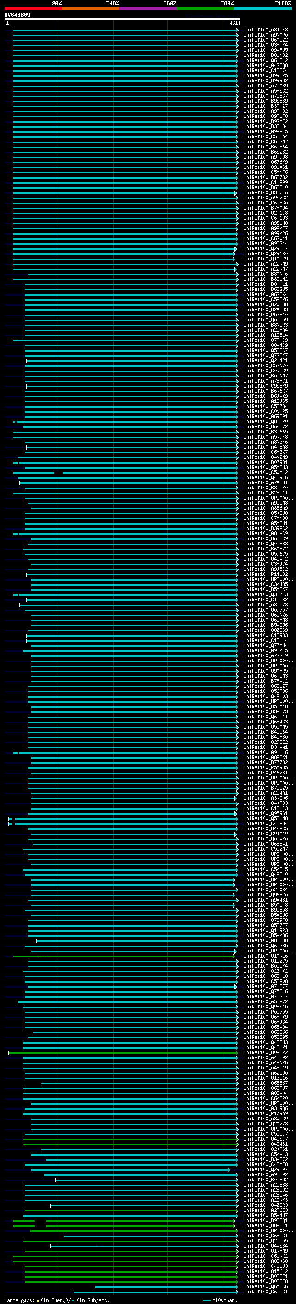
Task: Select hit label UniRef100_P46781
Action: point(265,773)
